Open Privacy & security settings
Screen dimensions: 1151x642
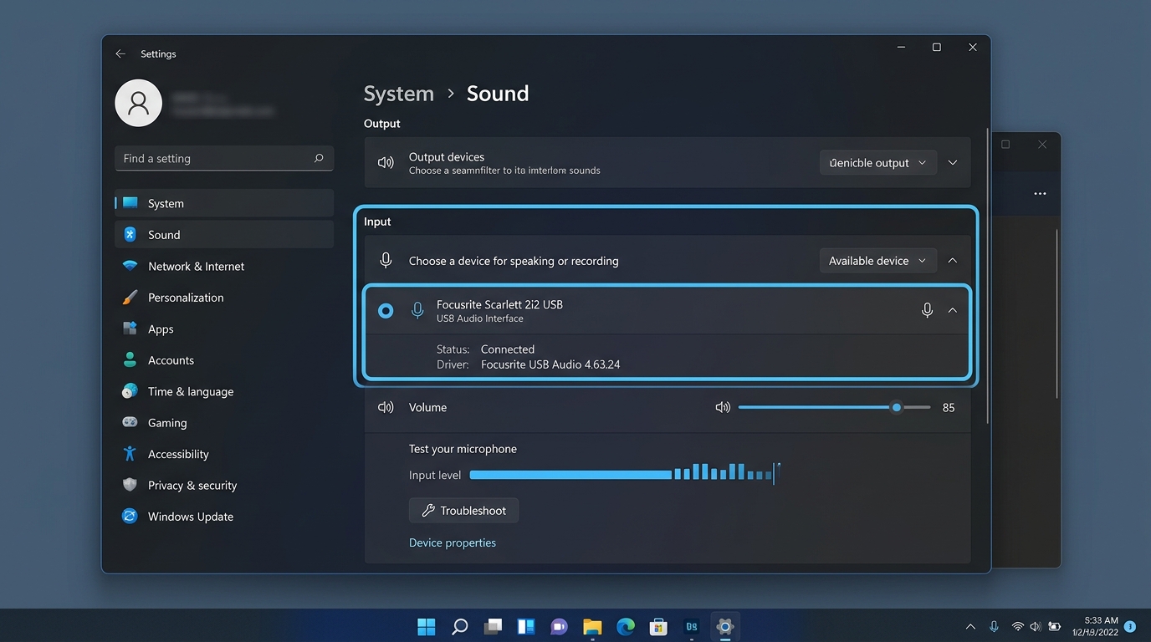pos(224,486)
